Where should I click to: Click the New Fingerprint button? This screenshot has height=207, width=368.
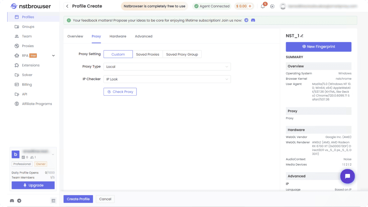tap(318, 47)
